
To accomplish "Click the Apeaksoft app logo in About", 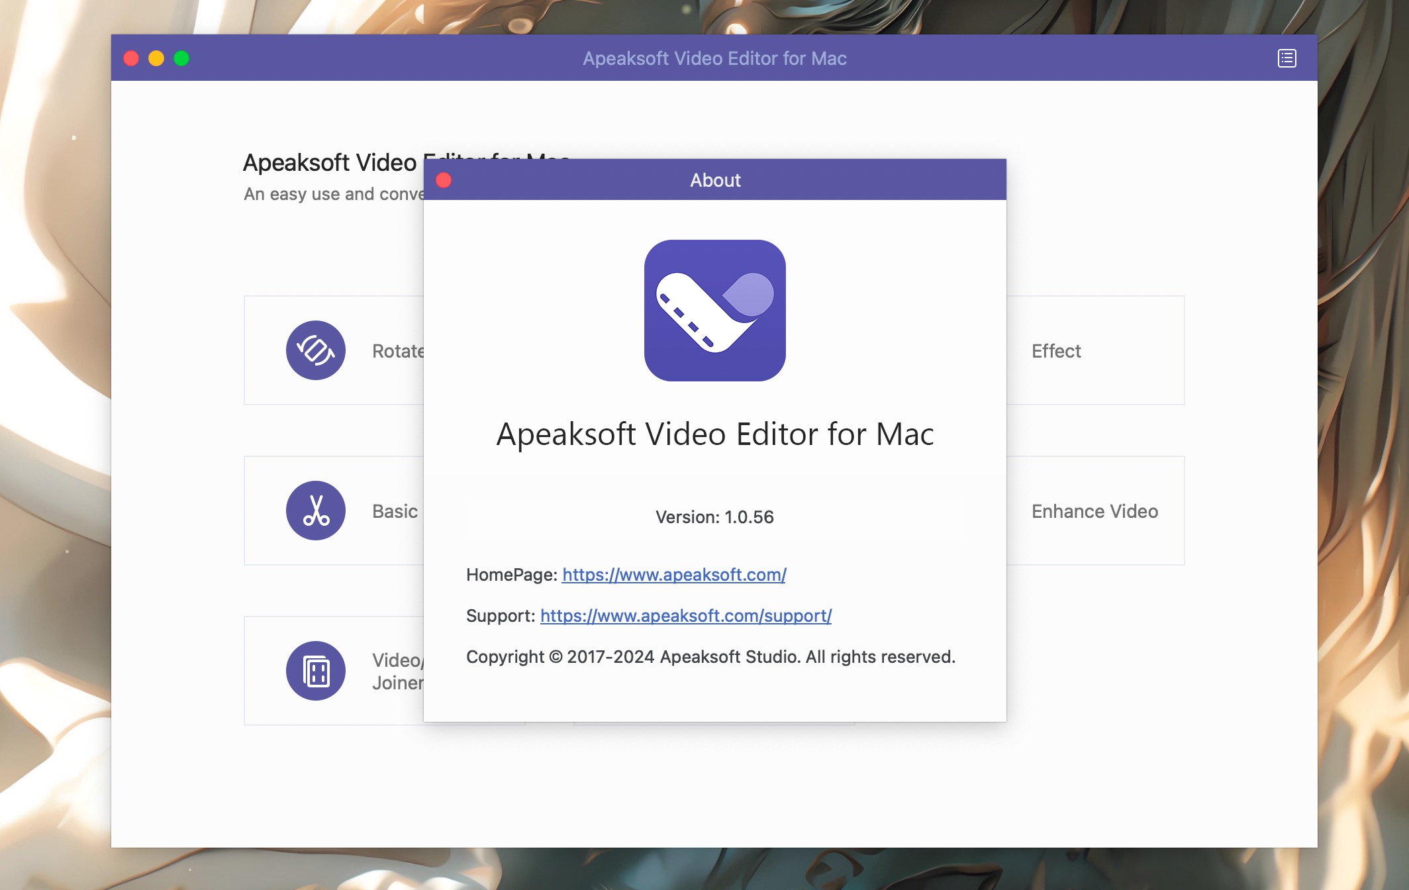I will coord(715,311).
